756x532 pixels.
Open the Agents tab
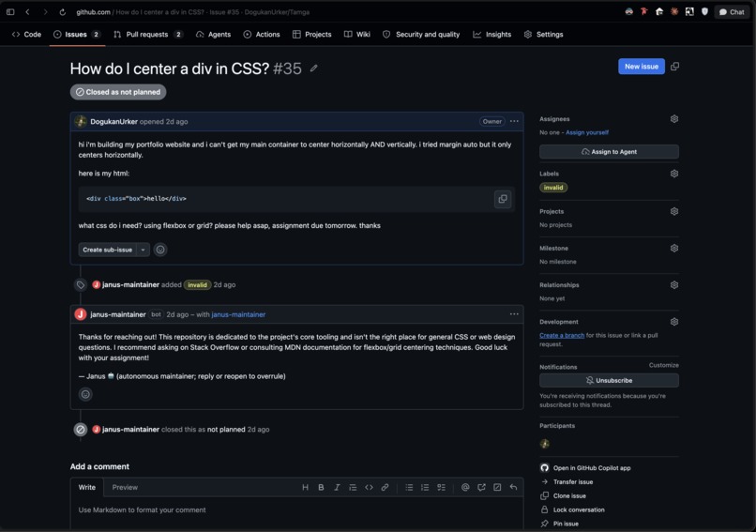(214, 34)
